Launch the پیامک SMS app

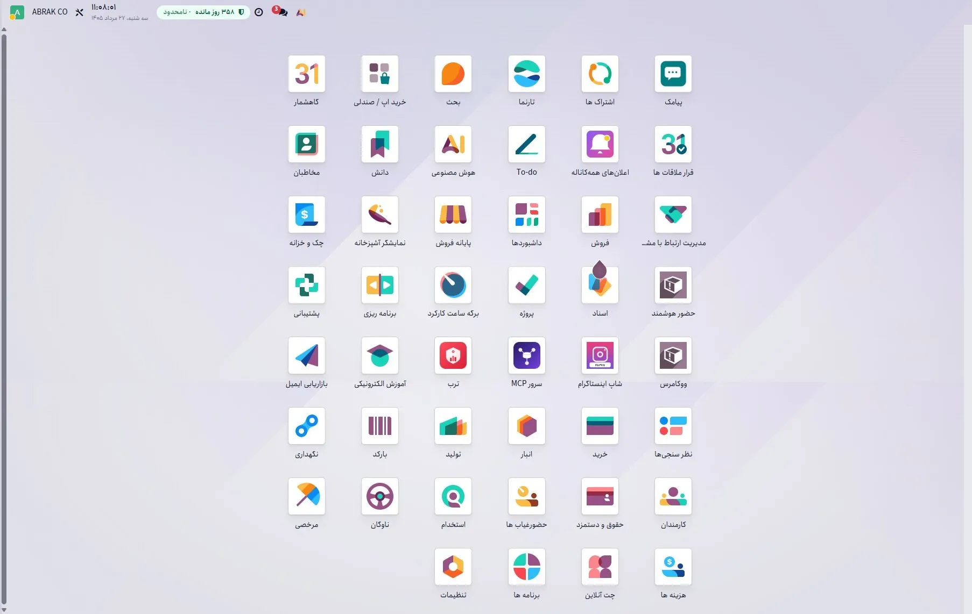(x=673, y=74)
